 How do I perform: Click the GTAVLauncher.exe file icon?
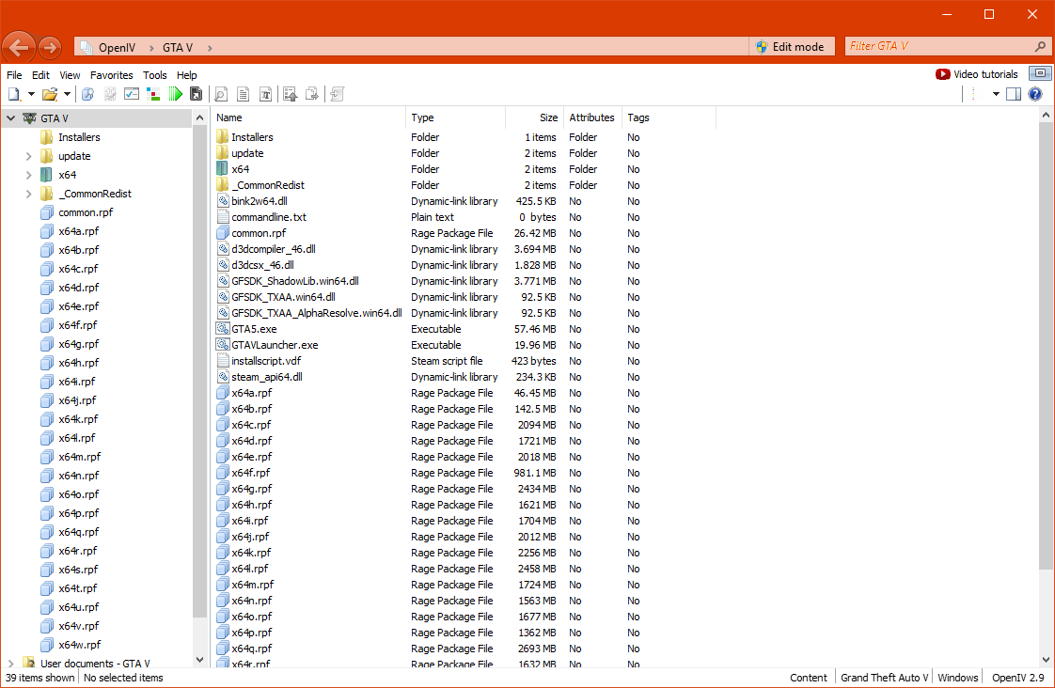coord(223,345)
